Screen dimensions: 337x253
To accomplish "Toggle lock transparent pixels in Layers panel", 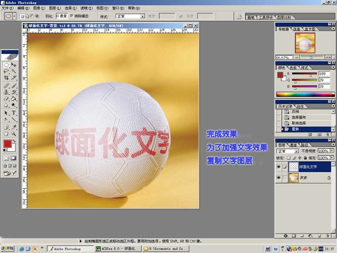I will coord(288,158).
